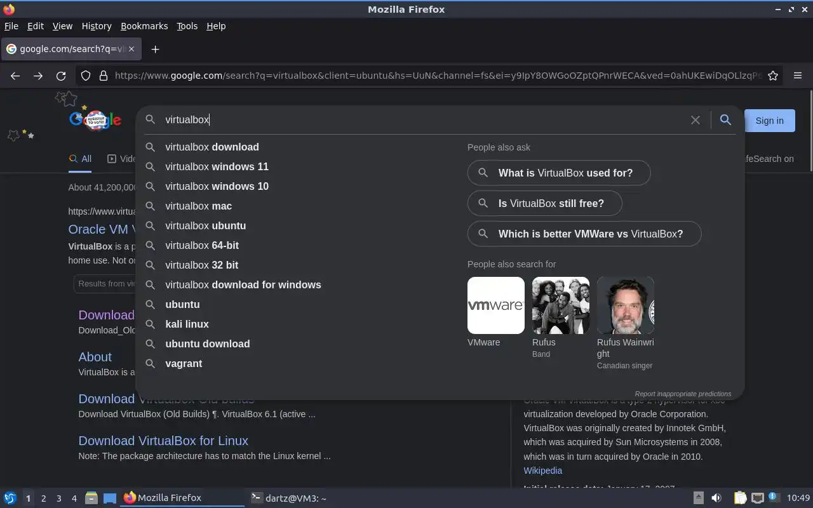The width and height of the screenshot is (813, 508).
Task: Ask What is VirtualBox used for?
Action: (x=559, y=173)
